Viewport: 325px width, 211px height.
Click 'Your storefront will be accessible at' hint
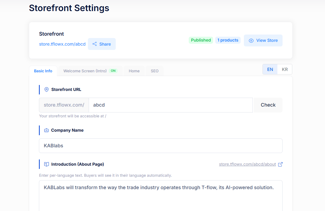click(x=73, y=116)
